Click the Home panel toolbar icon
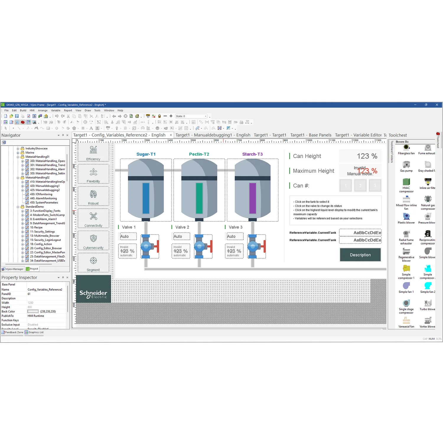 pos(137,116)
